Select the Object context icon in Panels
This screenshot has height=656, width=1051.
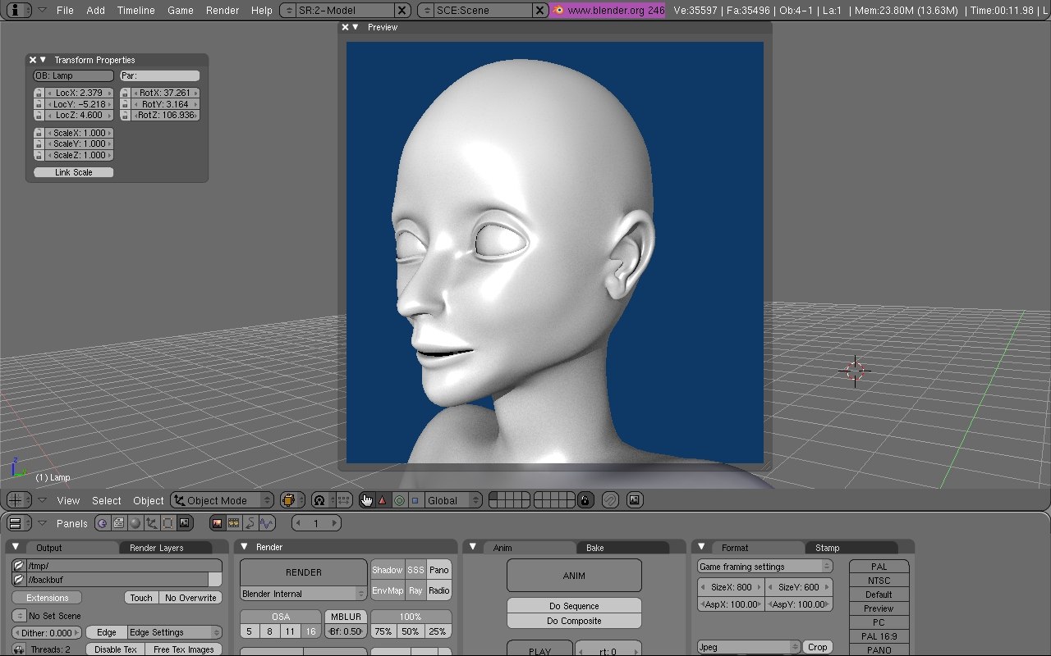coord(151,523)
